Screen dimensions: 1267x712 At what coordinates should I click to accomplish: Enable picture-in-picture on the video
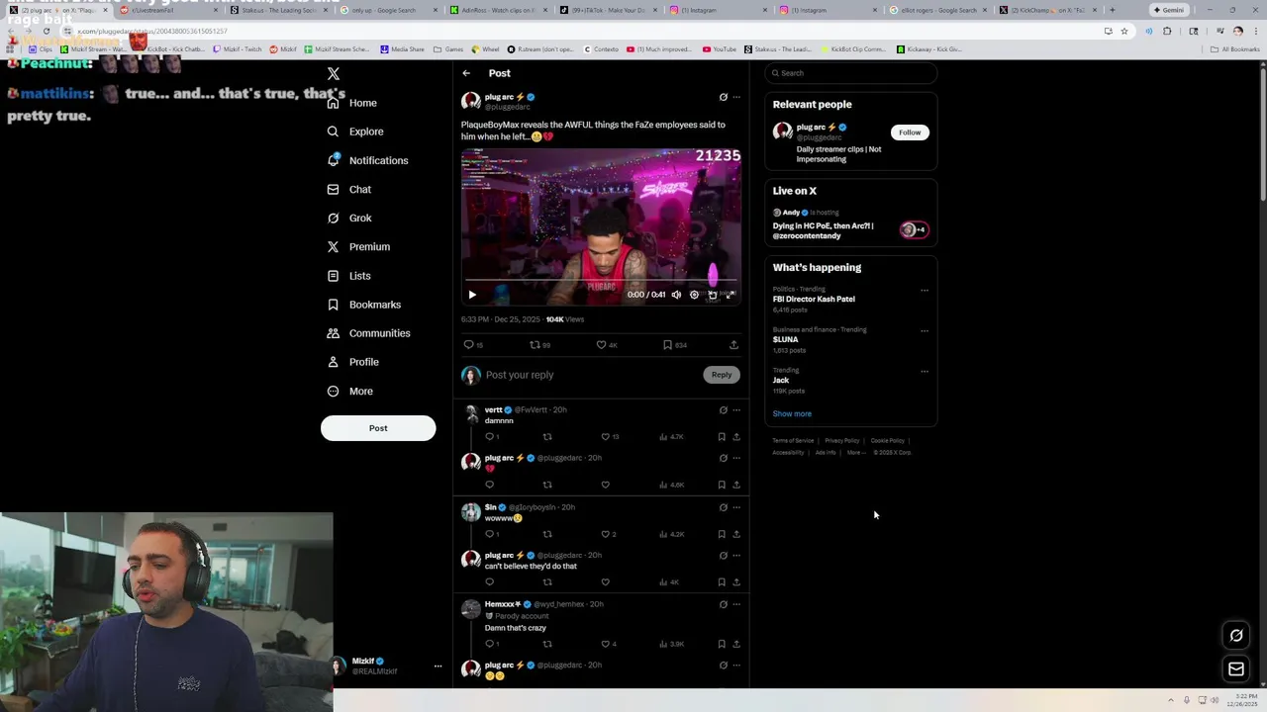[712, 295]
